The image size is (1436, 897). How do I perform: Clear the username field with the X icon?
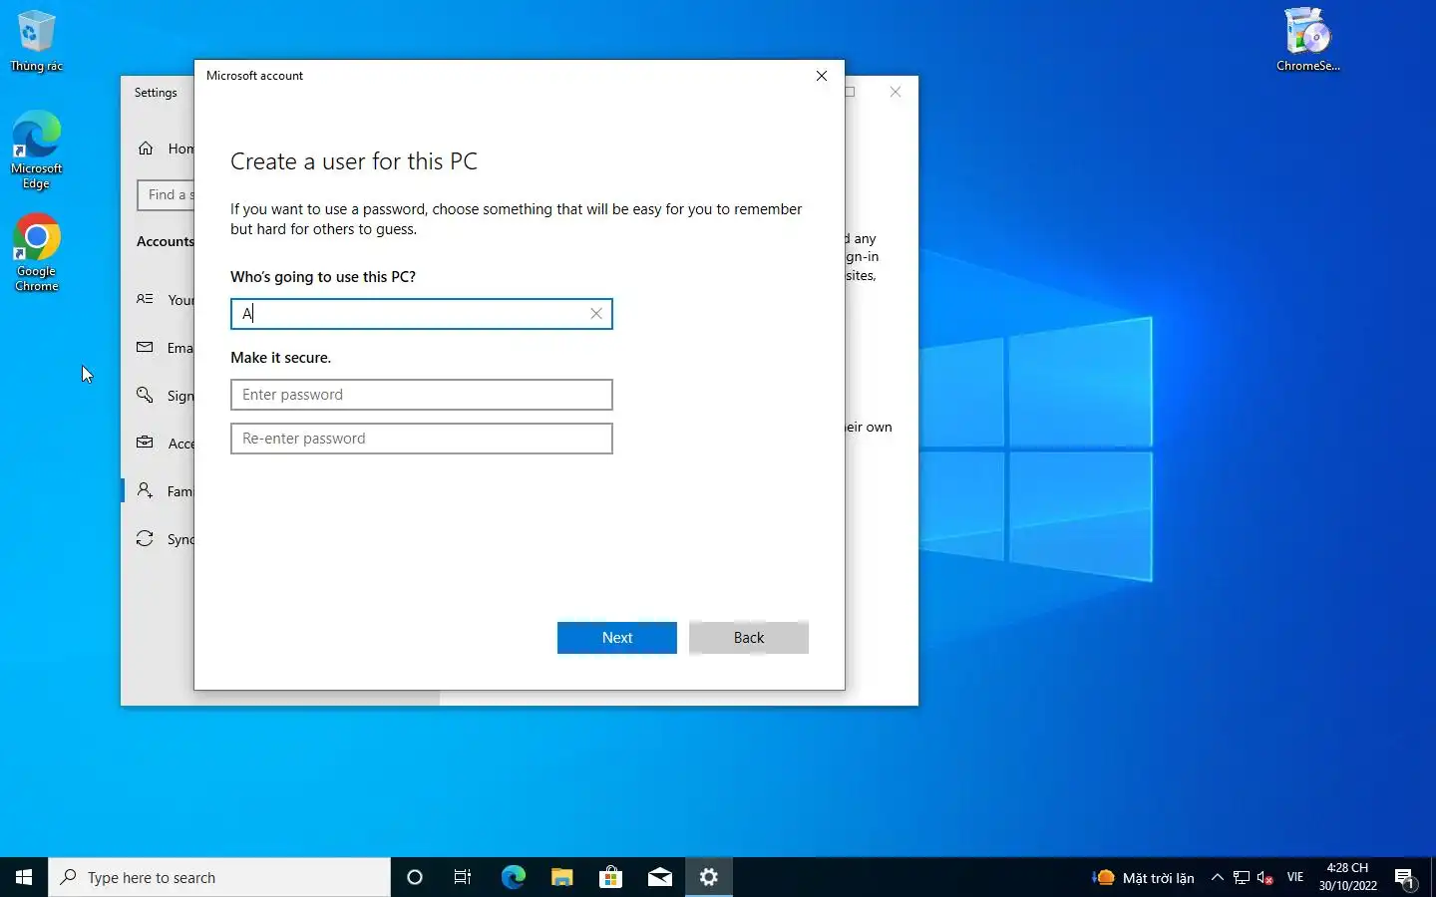tap(596, 314)
